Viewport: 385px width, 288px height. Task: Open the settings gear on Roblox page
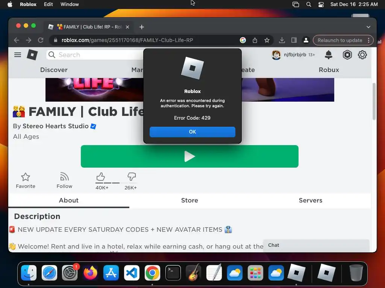(362, 55)
